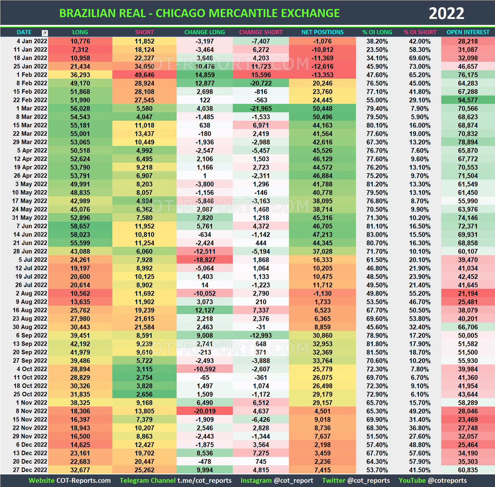Viewport: 495px width, 487px height.
Task: Sort by the LONG column header
Action: click(80, 32)
